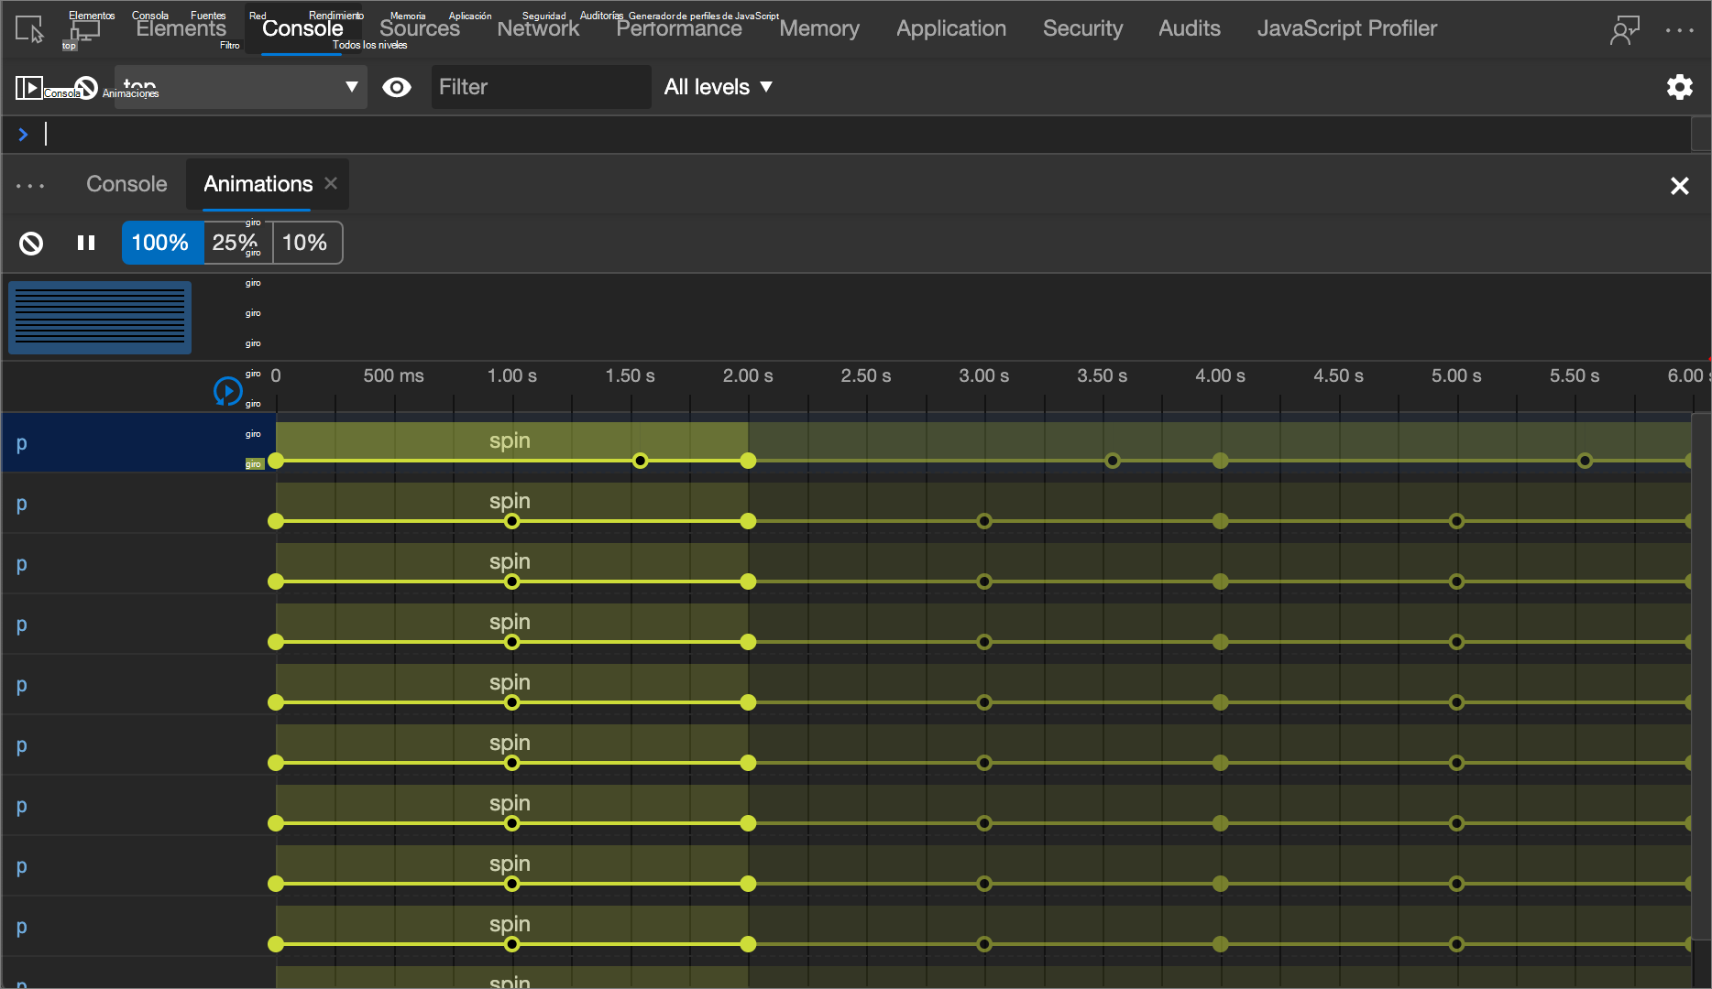1712x989 pixels.
Task: Open console settings gear
Action: 1679,87
